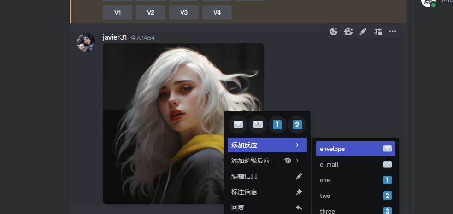The width and height of the screenshot is (453, 214).
Task: Expand the 添加反应 submenu arrow
Action: click(x=297, y=145)
